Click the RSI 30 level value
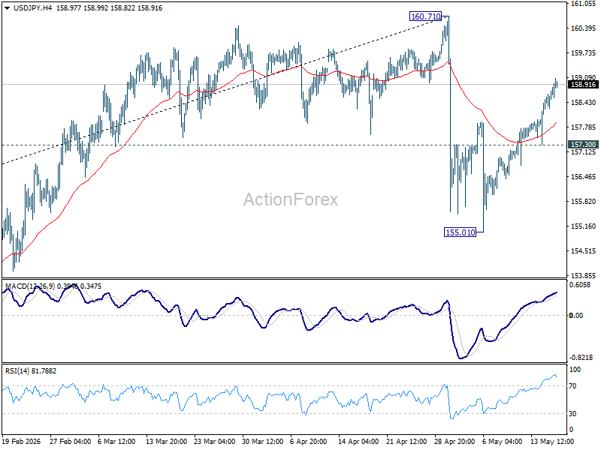601x450 pixels. pyautogui.click(x=572, y=414)
